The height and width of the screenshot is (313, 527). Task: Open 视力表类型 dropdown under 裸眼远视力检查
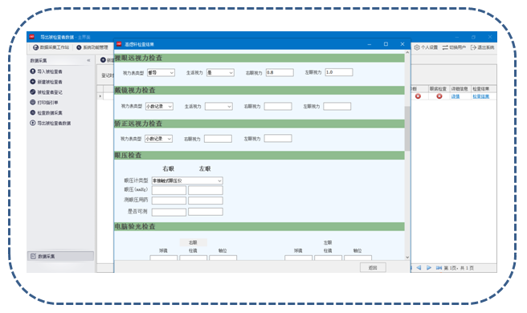pyautogui.click(x=161, y=72)
